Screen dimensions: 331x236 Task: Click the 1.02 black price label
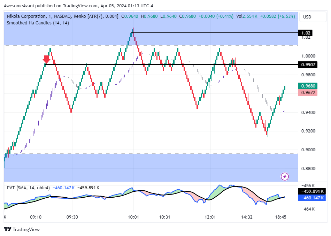click(x=305, y=33)
